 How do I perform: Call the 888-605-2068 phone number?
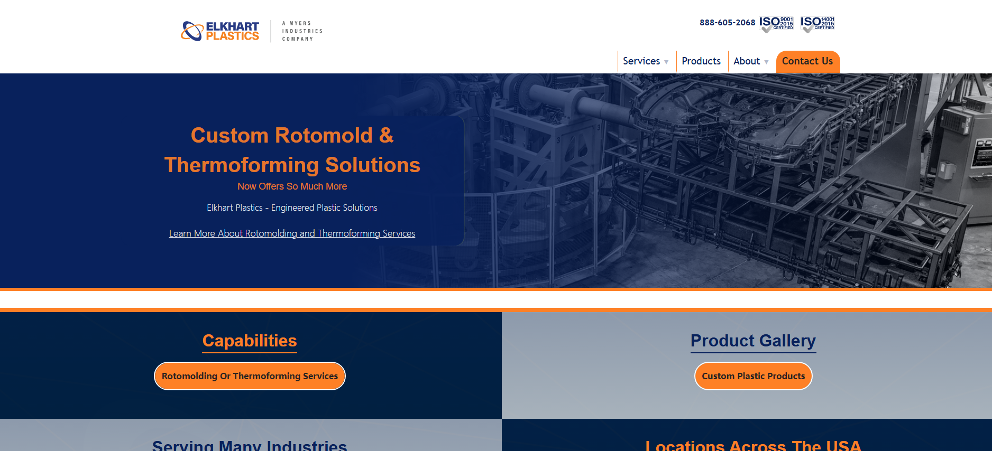[x=727, y=23]
